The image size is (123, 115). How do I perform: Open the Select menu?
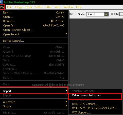[x=39, y=7]
